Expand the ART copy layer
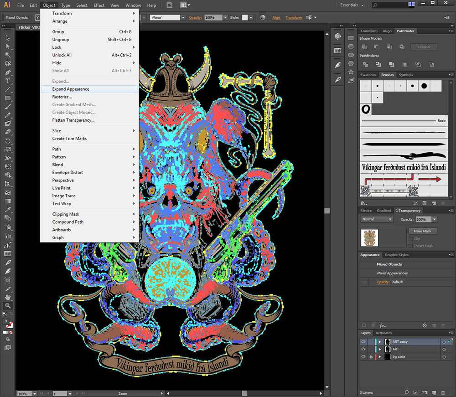The width and height of the screenshot is (456, 397). point(380,342)
